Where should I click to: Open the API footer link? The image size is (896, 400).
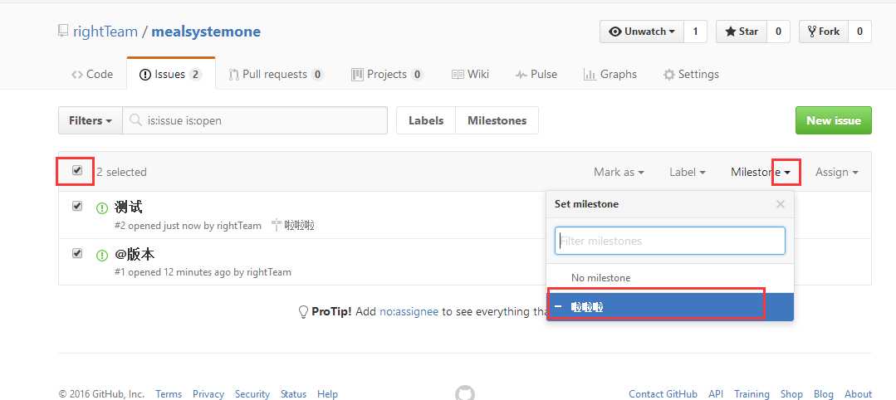[716, 393]
